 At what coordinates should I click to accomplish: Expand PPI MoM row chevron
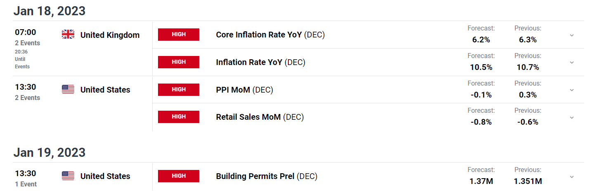572,90
